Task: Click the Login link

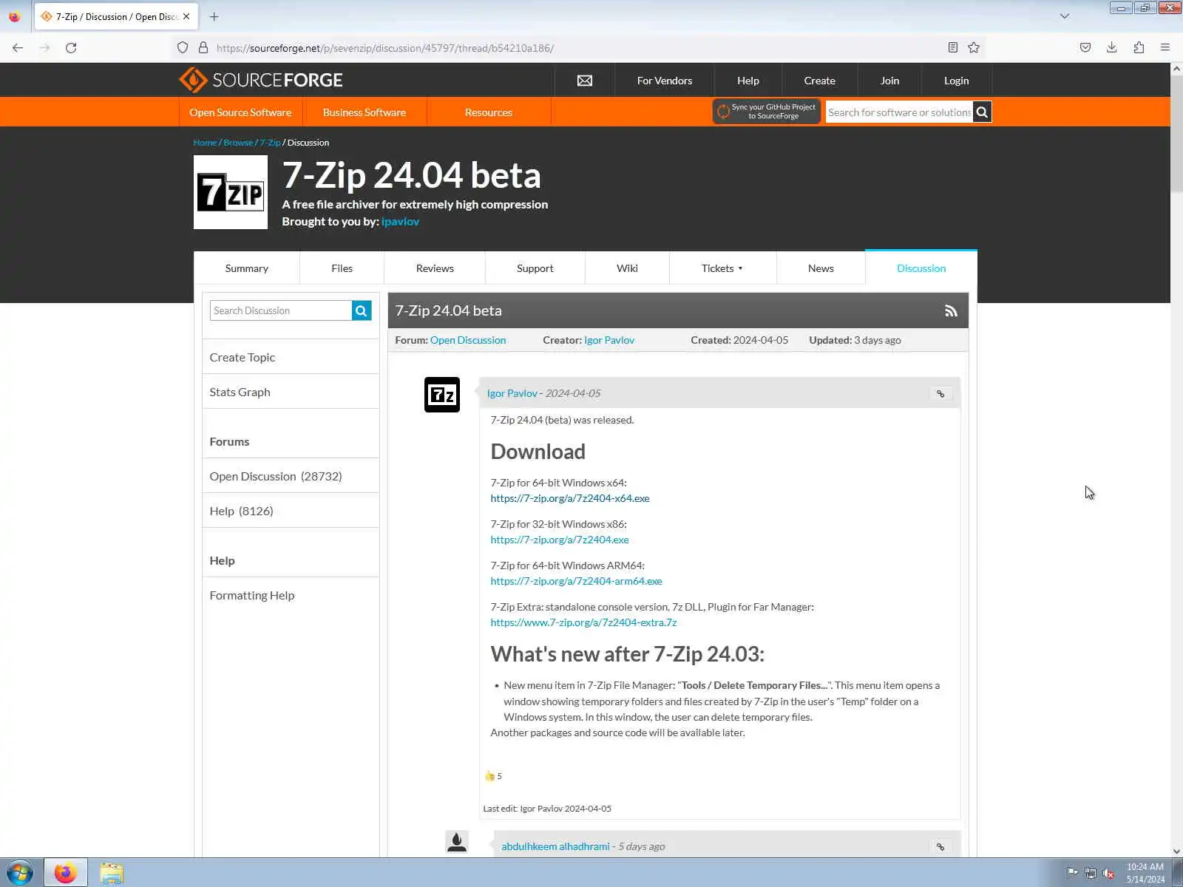Action: pos(957,81)
